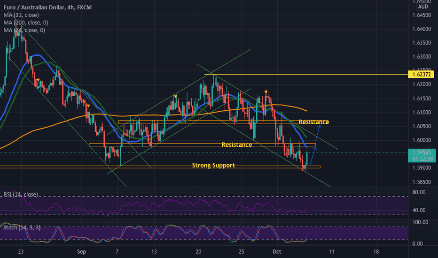This screenshot has height=258, width=438.
Task: Click the AUD currency label on price axis
Action: (422, 7)
